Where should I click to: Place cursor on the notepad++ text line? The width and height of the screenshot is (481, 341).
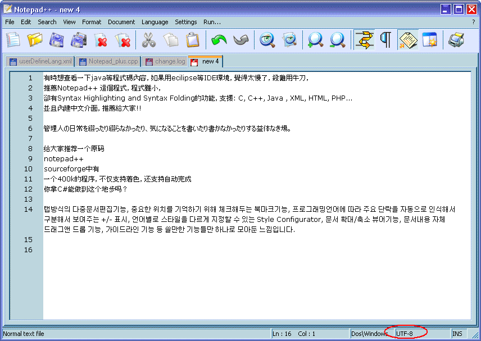pyautogui.click(x=63, y=159)
